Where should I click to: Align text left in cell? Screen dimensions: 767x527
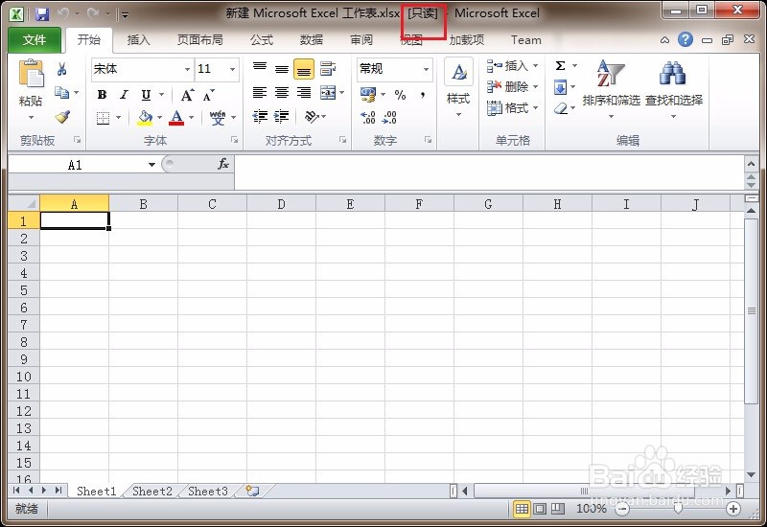click(x=259, y=92)
